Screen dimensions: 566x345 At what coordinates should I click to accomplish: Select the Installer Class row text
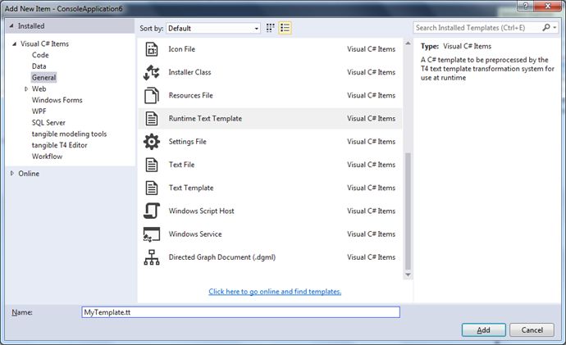[x=189, y=72]
